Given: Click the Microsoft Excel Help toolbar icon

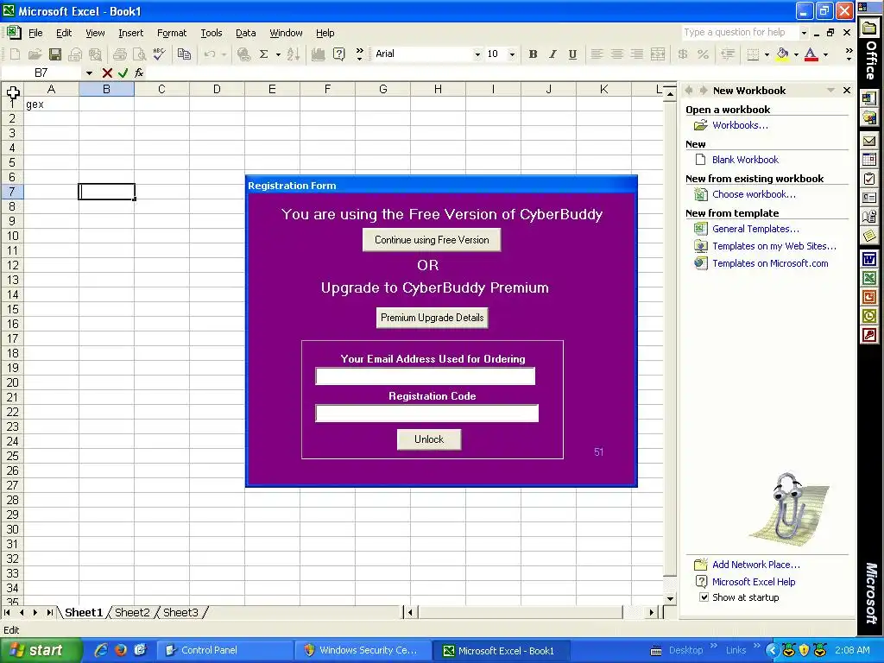Looking at the screenshot, I should (338, 54).
